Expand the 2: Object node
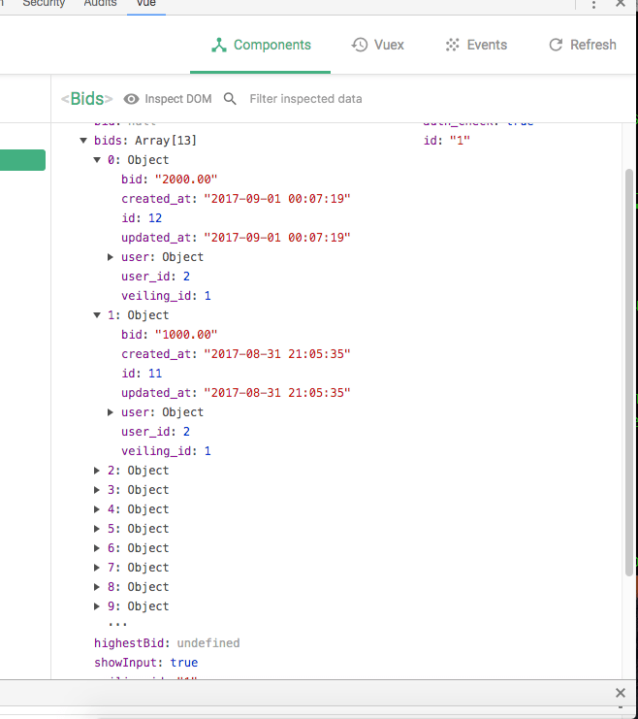 click(x=97, y=471)
